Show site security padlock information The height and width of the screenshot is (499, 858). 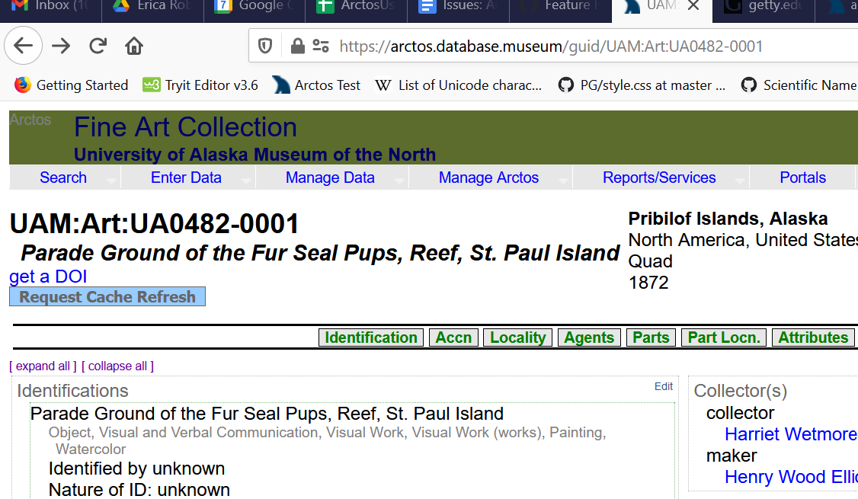point(298,46)
